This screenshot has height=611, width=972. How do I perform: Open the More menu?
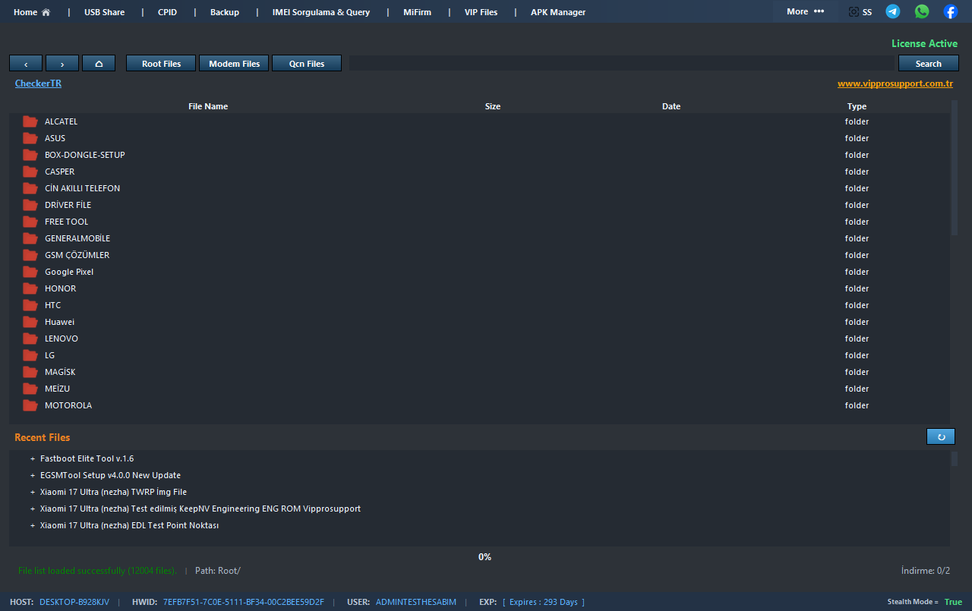click(x=805, y=11)
